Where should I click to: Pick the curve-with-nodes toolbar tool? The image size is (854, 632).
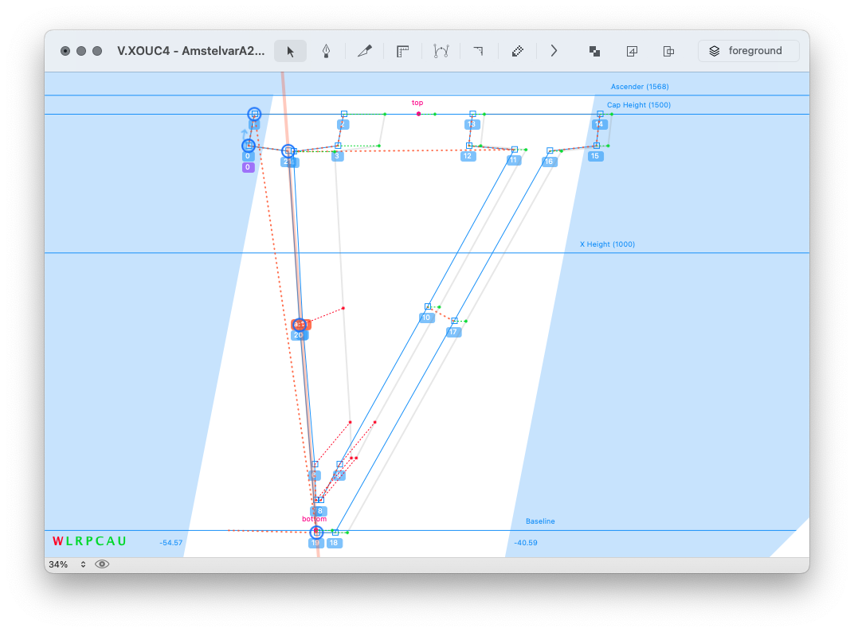[x=441, y=51]
